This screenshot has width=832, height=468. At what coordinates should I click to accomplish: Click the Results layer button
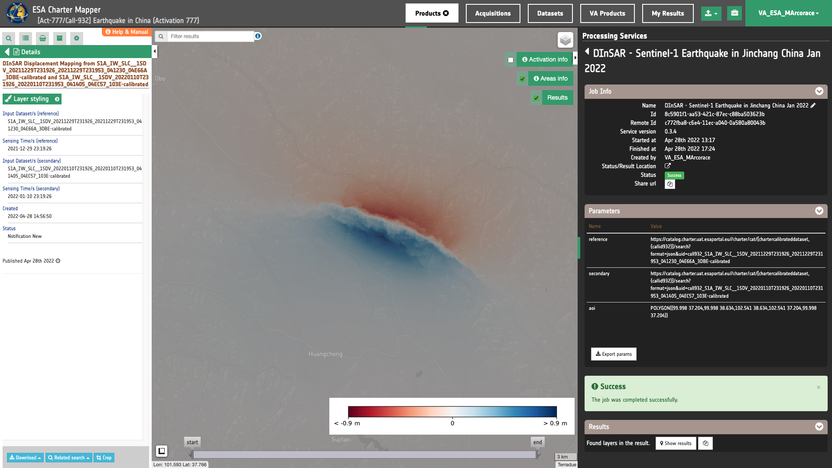pos(557,98)
